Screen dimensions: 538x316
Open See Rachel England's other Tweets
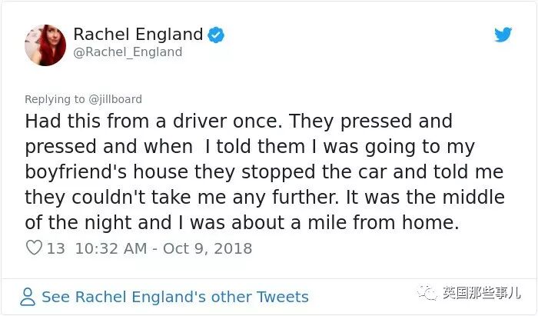pos(174,297)
